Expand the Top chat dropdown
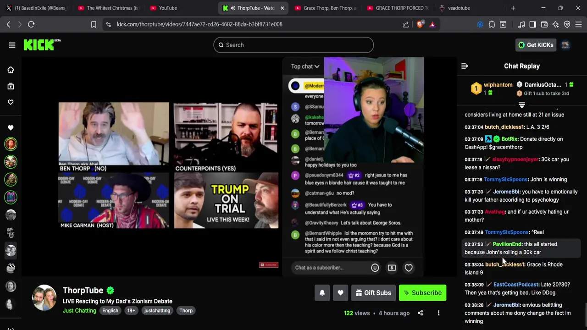587x330 pixels. (305, 66)
